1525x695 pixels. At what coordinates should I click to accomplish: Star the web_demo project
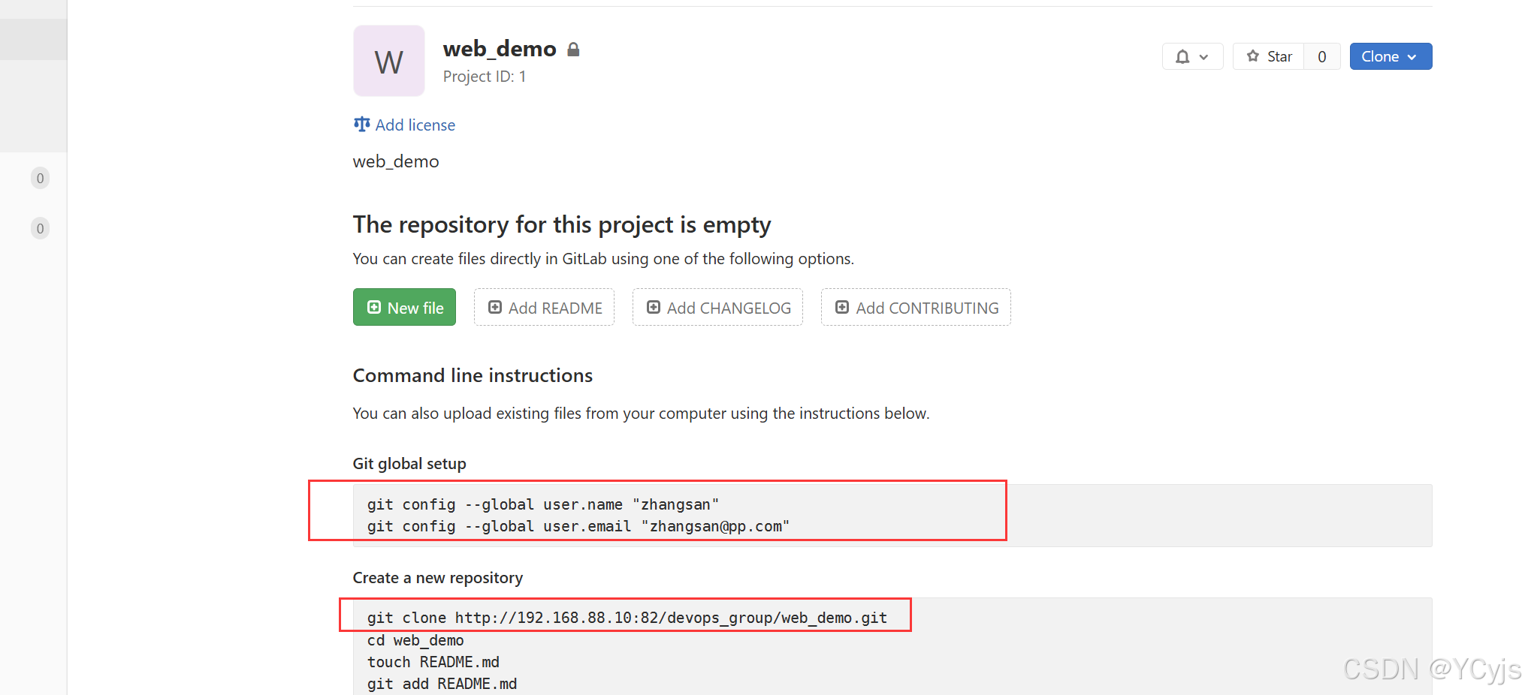pyautogui.click(x=1269, y=56)
